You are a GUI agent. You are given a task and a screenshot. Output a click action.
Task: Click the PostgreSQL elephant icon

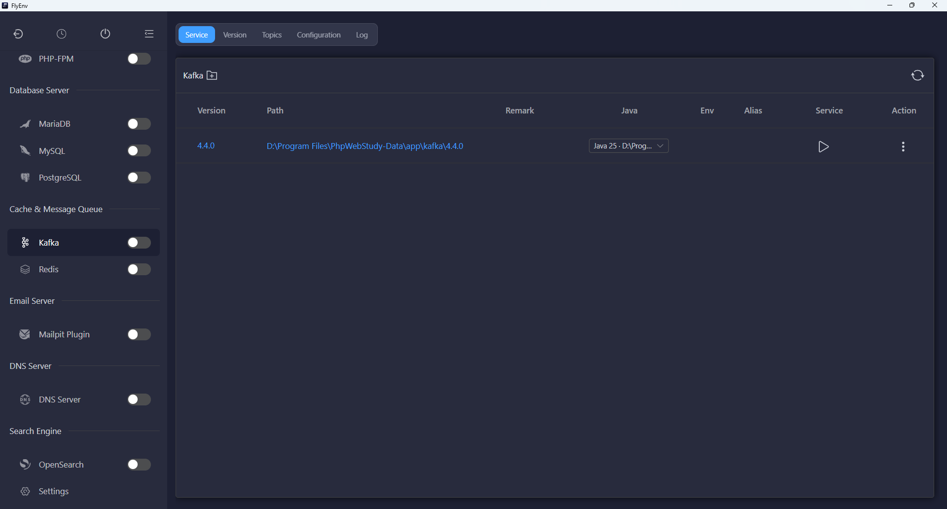(25, 178)
